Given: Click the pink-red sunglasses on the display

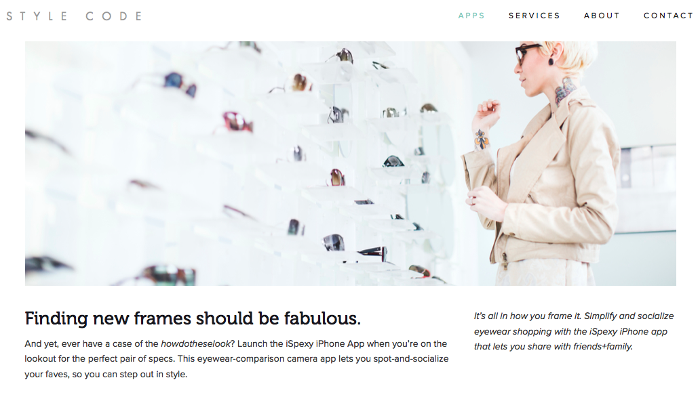Looking at the screenshot, I should pos(237,122).
